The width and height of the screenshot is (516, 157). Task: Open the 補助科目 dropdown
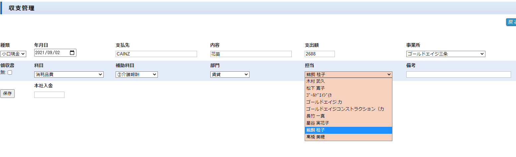136,75
